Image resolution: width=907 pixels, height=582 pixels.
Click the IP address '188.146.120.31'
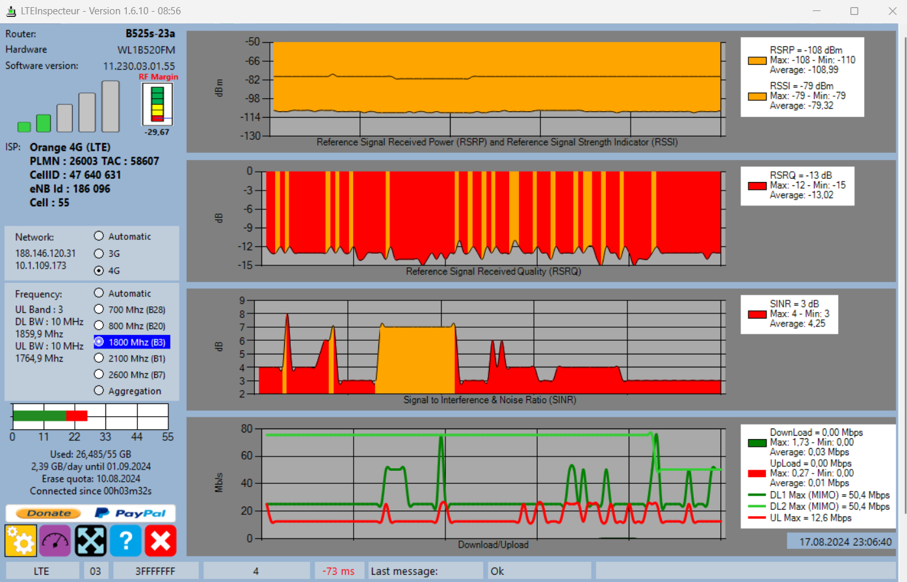pyautogui.click(x=46, y=253)
